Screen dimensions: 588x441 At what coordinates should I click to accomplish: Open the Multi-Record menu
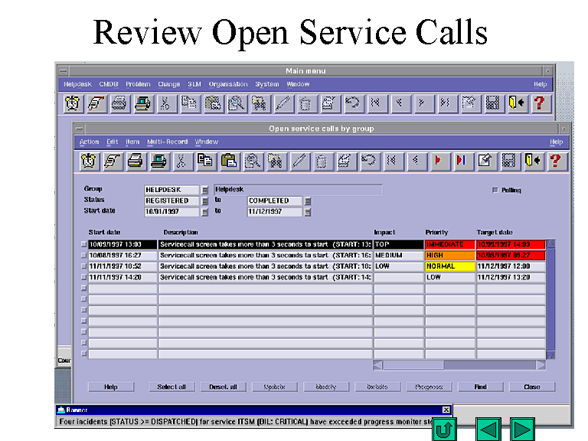(x=167, y=142)
